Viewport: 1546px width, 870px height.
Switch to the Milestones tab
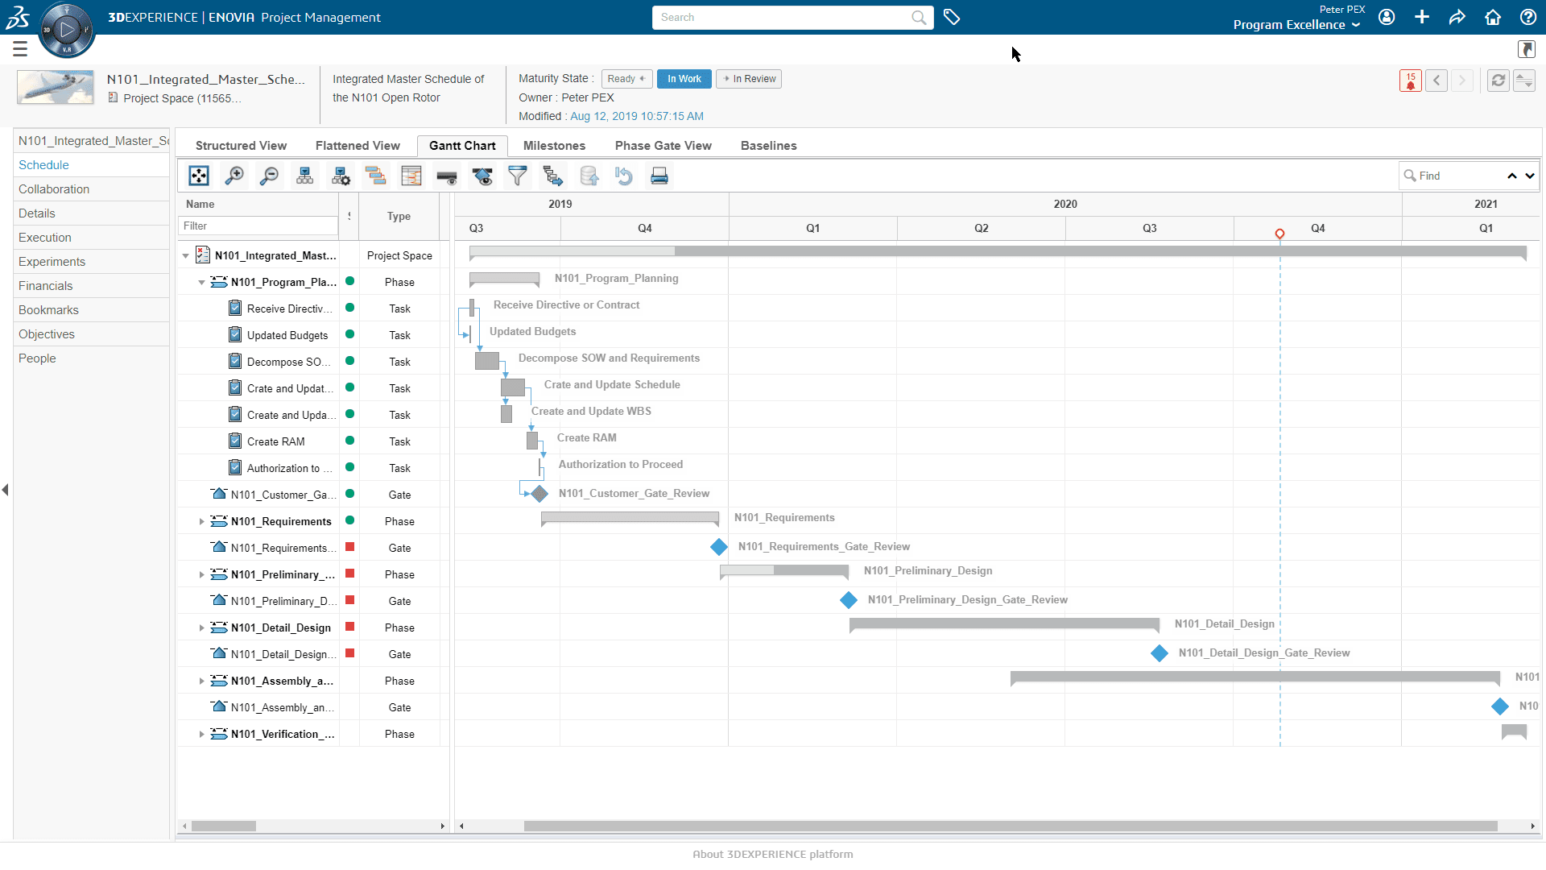click(x=554, y=146)
